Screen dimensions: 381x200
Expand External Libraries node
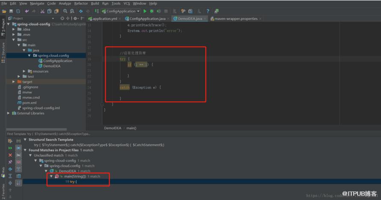click(x=9, y=113)
